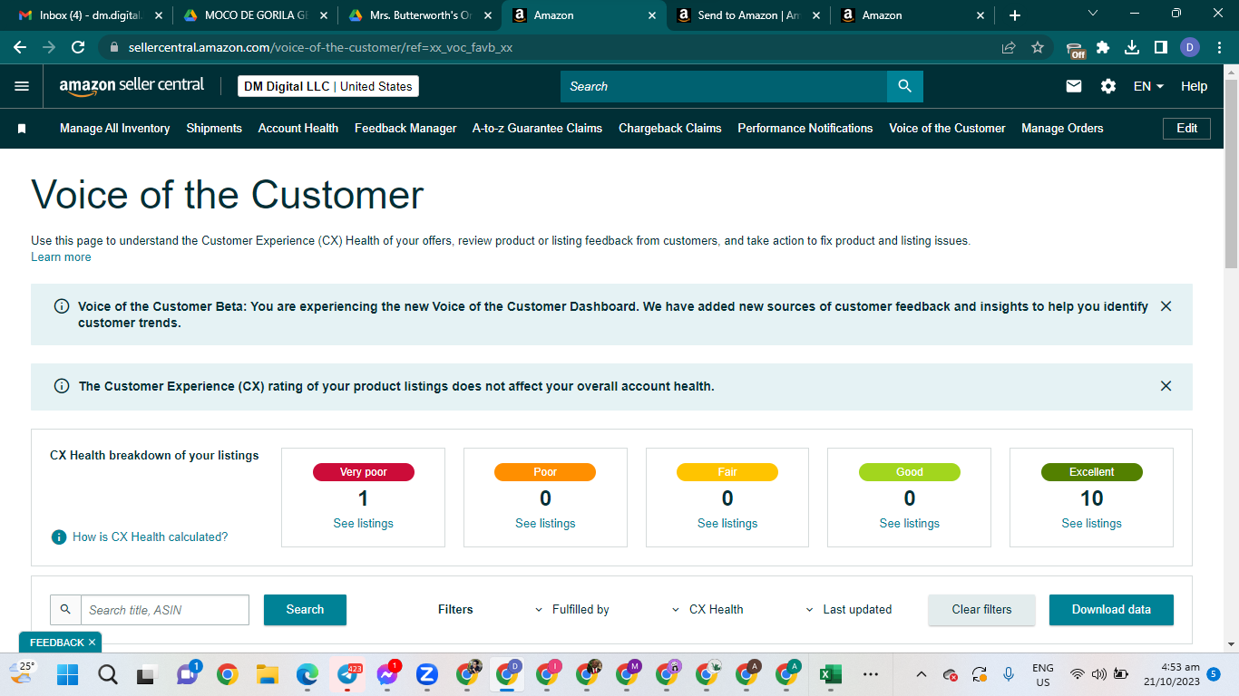This screenshot has height=696, width=1239.
Task: Click the share page icon in address bar
Action: [1009, 47]
